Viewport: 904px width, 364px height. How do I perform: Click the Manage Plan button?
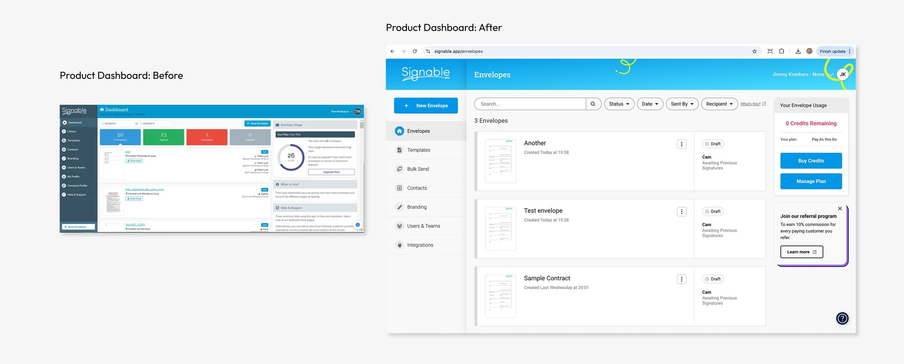[811, 181]
